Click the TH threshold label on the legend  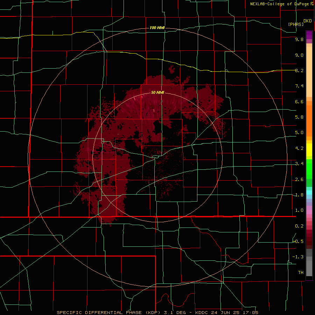click(x=301, y=273)
